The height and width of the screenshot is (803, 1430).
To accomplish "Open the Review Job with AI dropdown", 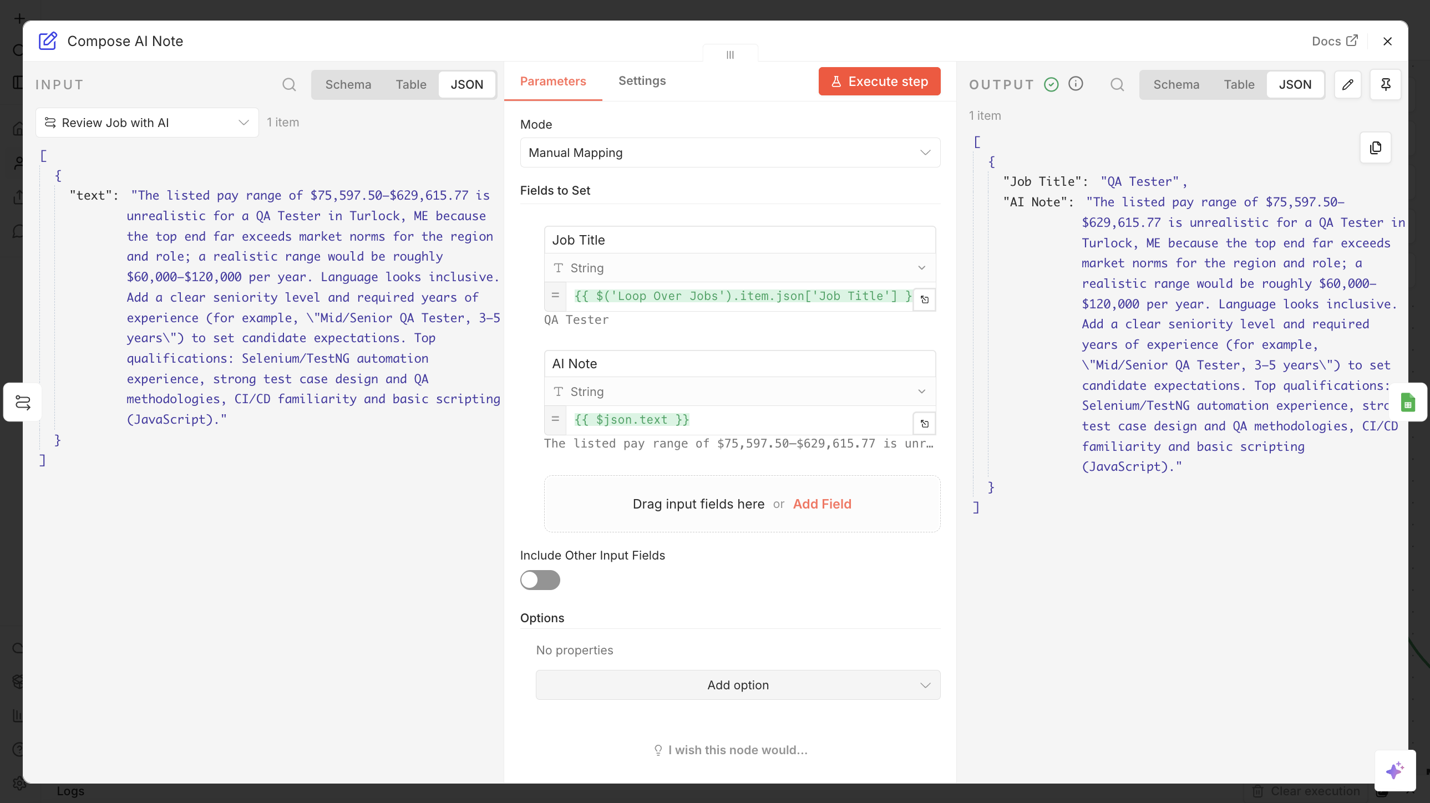I will pos(147,123).
